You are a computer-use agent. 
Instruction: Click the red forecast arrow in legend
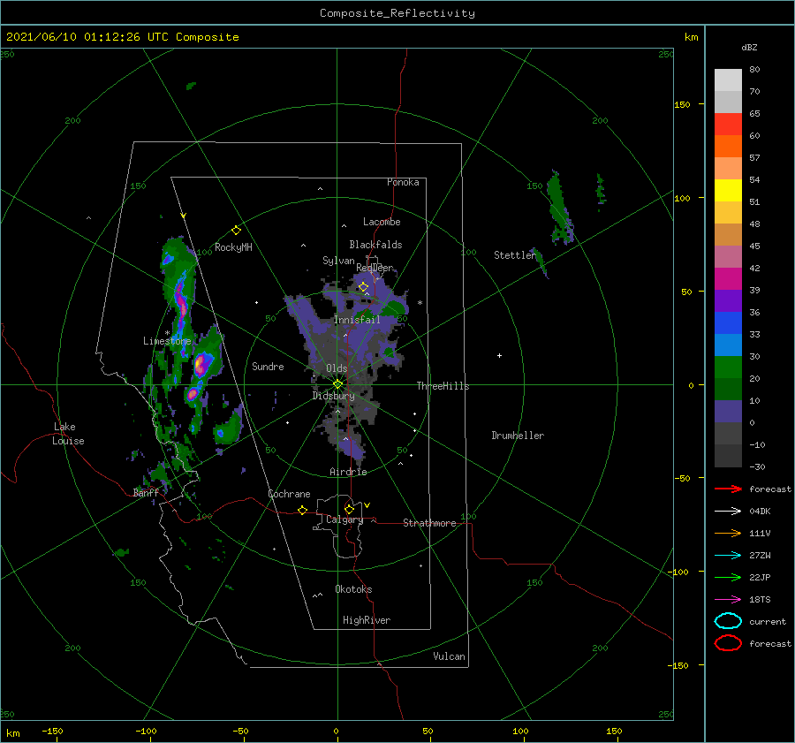(728, 489)
